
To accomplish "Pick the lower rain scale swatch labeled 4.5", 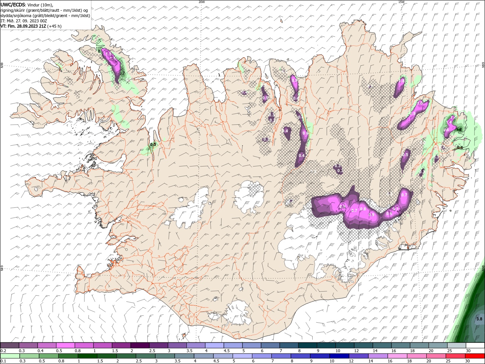I will [223, 356].
